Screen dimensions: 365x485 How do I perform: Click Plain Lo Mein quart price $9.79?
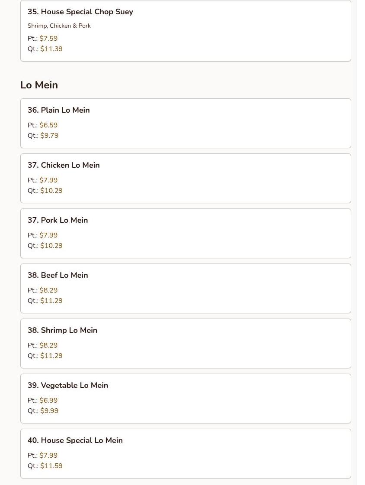(49, 136)
